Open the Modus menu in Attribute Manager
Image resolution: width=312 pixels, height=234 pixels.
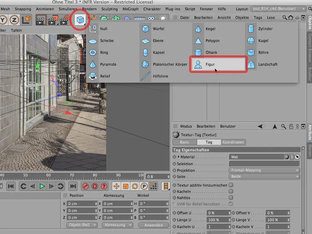tap(186, 126)
